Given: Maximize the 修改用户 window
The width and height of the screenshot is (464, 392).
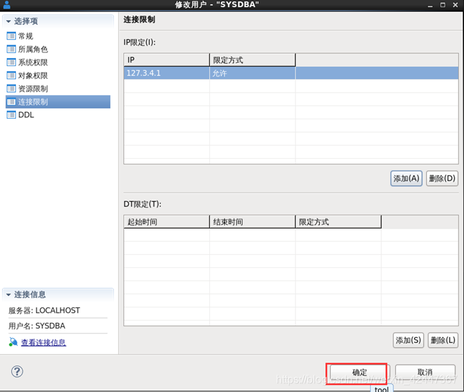Looking at the screenshot, I should point(443,5).
